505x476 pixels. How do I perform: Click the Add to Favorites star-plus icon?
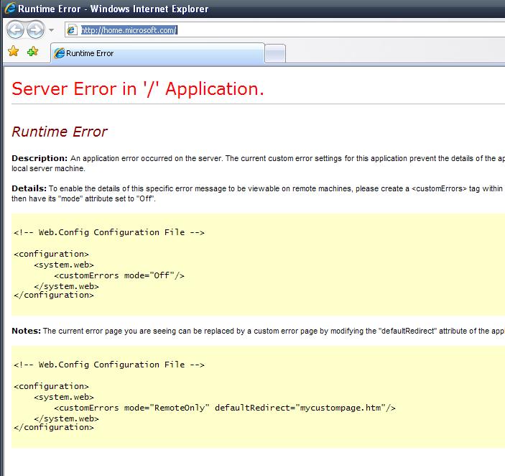tap(32, 52)
